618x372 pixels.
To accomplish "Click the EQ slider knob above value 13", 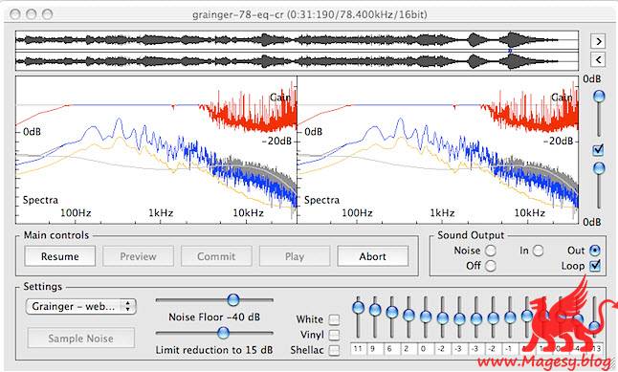I will point(595,326).
